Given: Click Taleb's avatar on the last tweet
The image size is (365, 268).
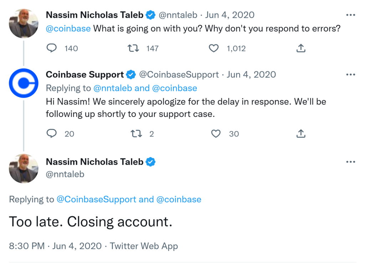Looking at the screenshot, I should click(x=24, y=168).
